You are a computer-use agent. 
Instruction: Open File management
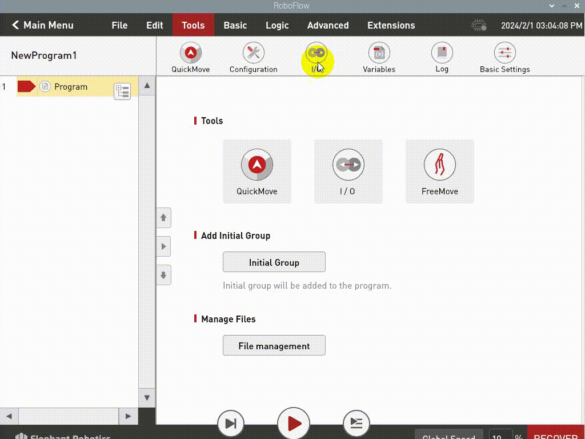(274, 346)
